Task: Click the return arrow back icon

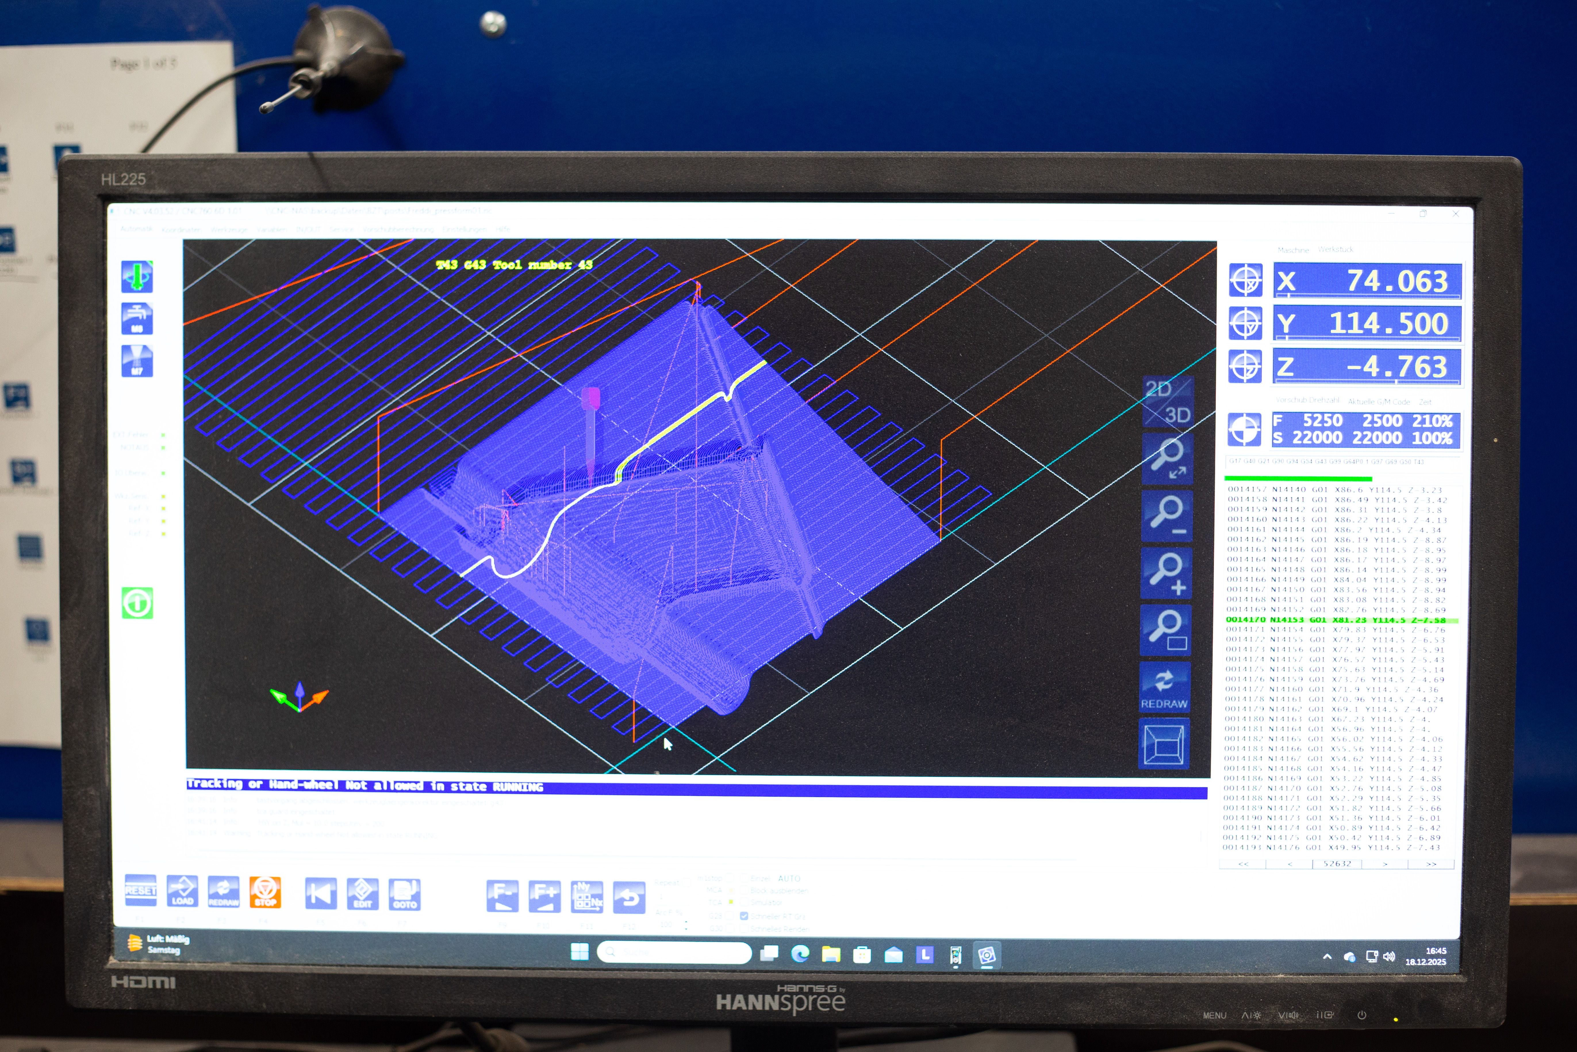Action: (629, 898)
